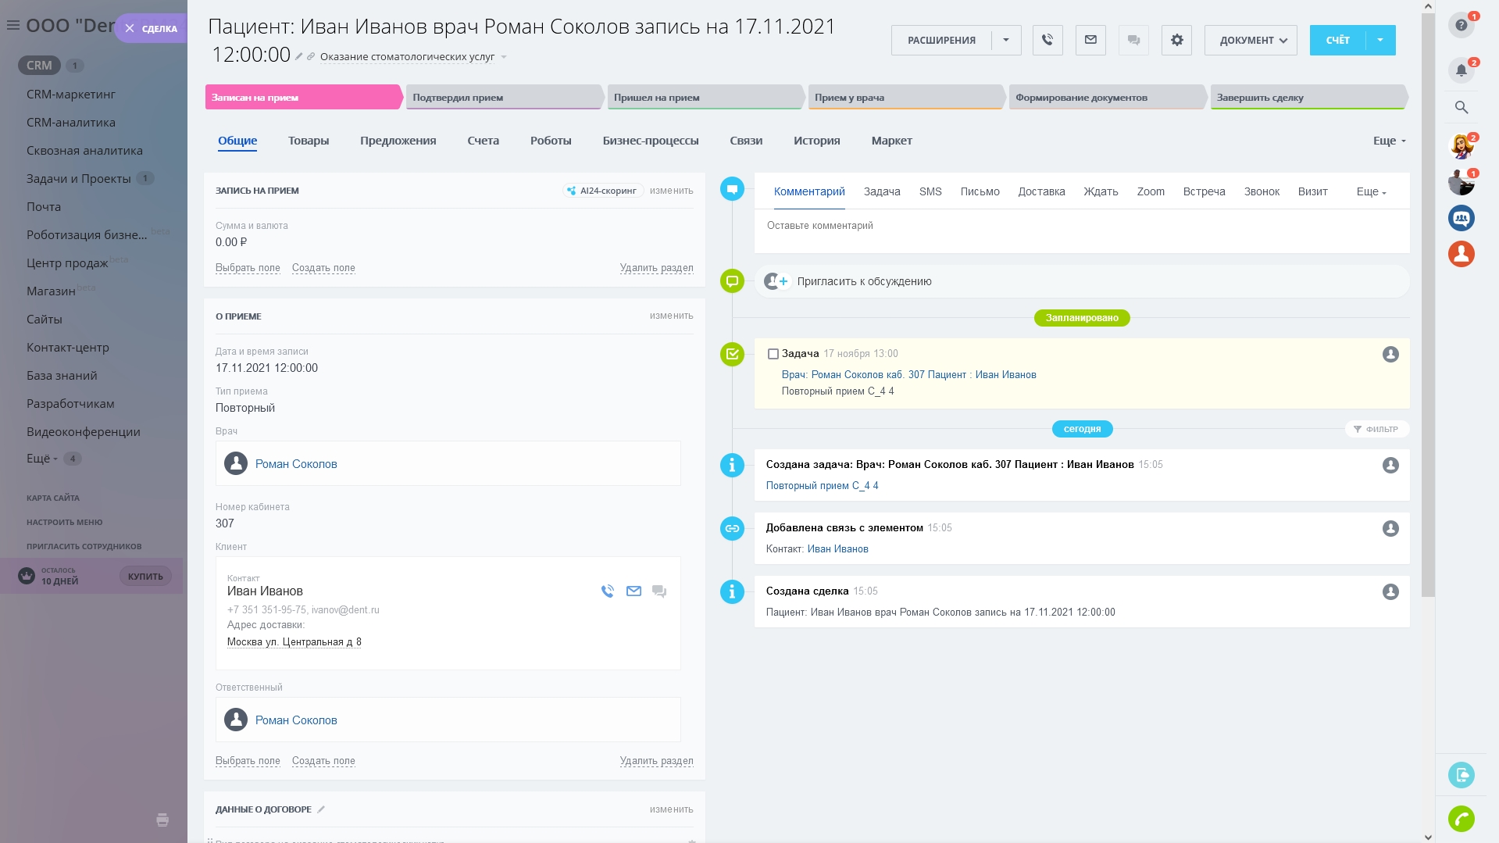The height and width of the screenshot is (843, 1499).
Task: Click AI24-скоринг badge
Action: [x=603, y=191]
